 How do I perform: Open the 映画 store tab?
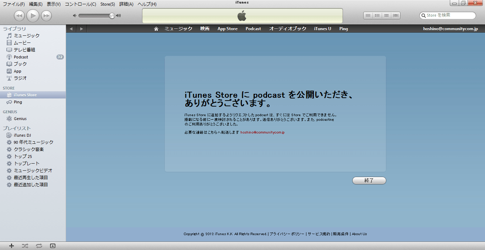pos(205,29)
